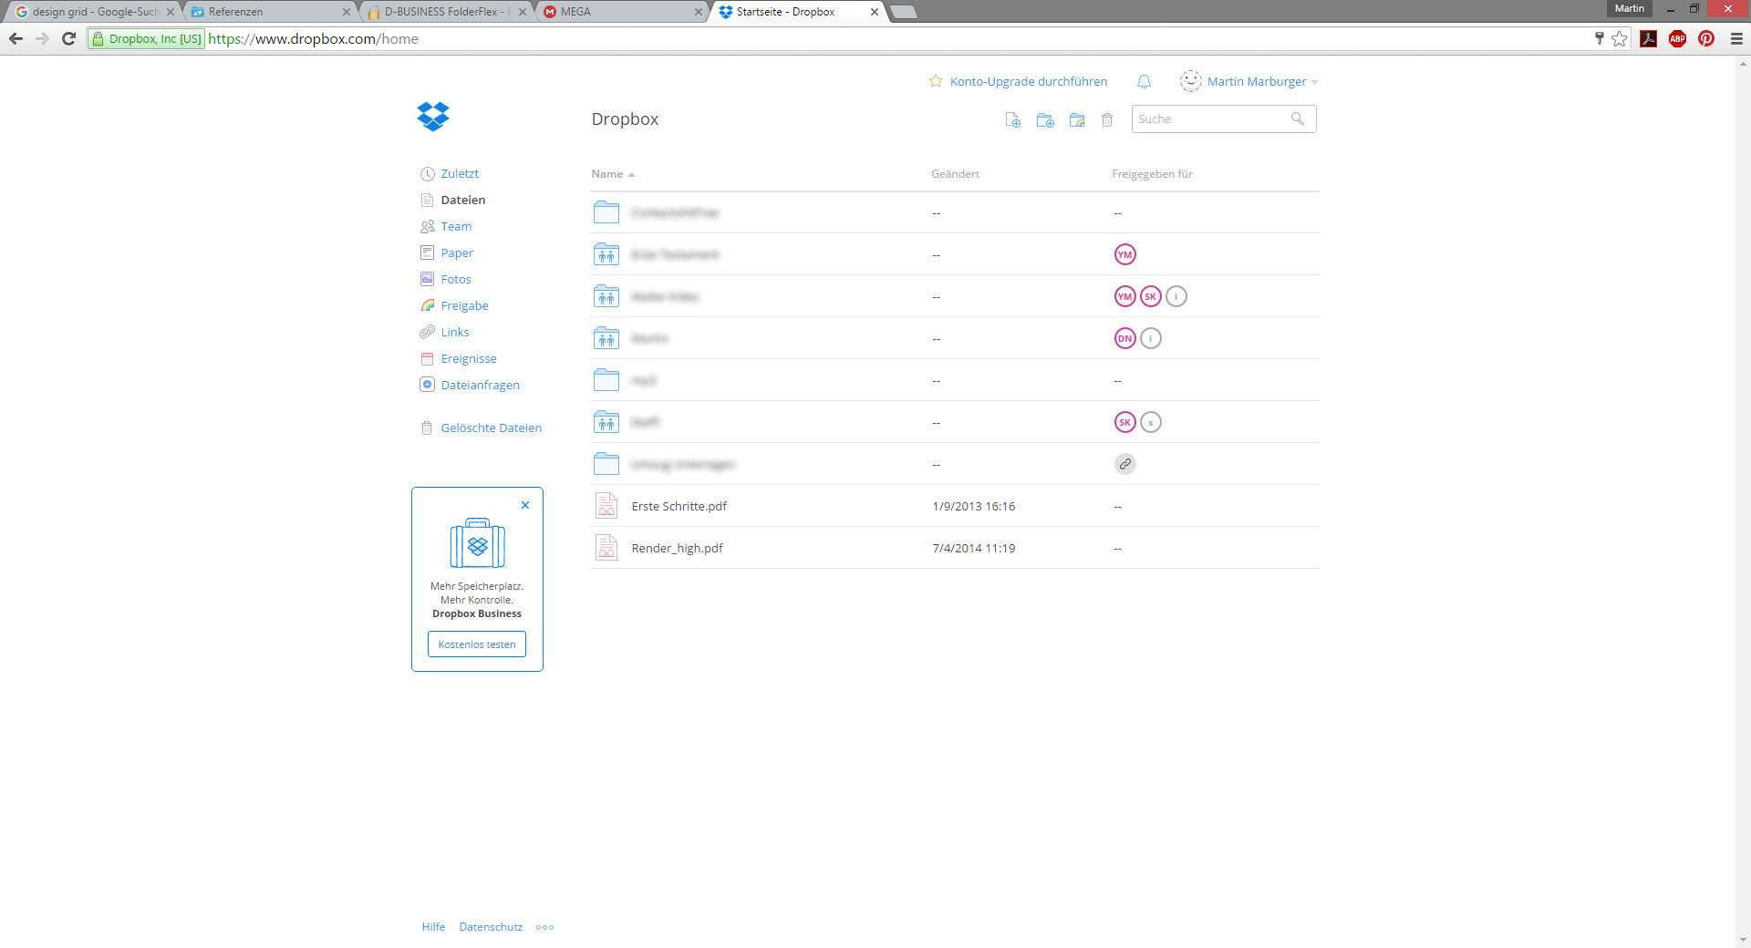Click the PDF icon of Render_high.pdf

tap(606, 547)
